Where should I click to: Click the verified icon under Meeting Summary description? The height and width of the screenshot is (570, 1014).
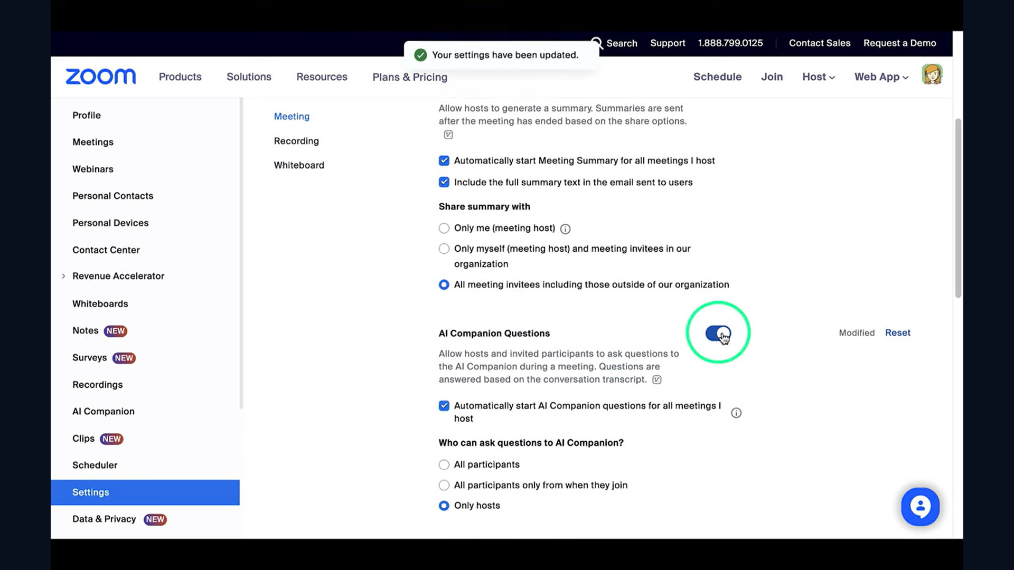pyautogui.click(x=448, y=135)
